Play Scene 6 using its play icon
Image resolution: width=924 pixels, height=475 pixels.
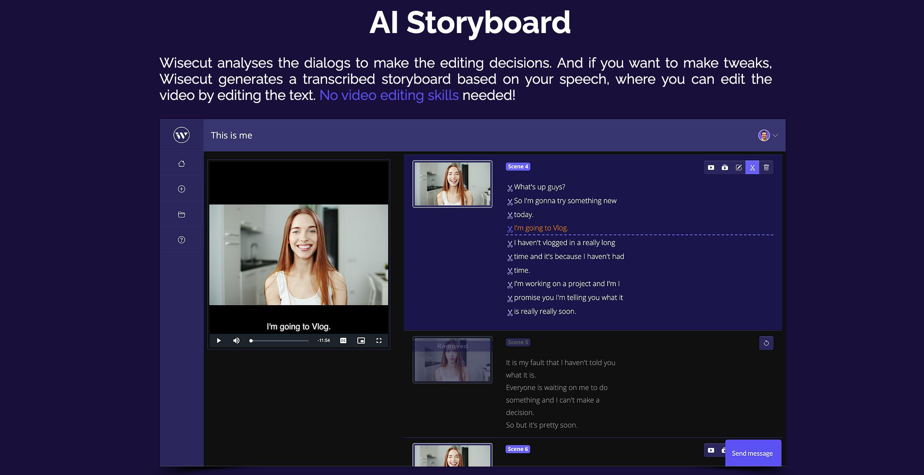[x=711, y=450]
